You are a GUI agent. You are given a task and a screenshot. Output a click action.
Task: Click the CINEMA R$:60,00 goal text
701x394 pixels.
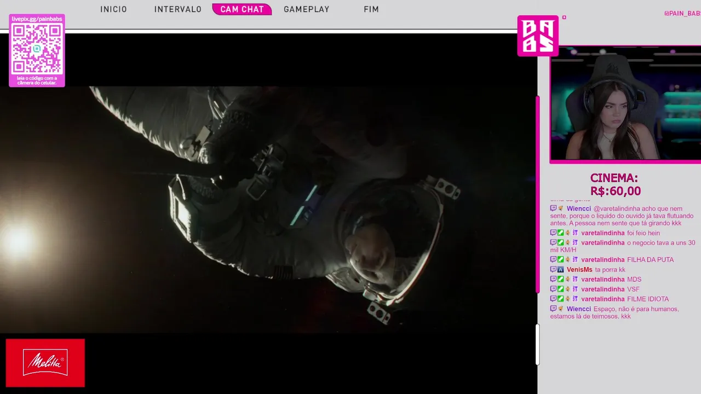point(615,185)
